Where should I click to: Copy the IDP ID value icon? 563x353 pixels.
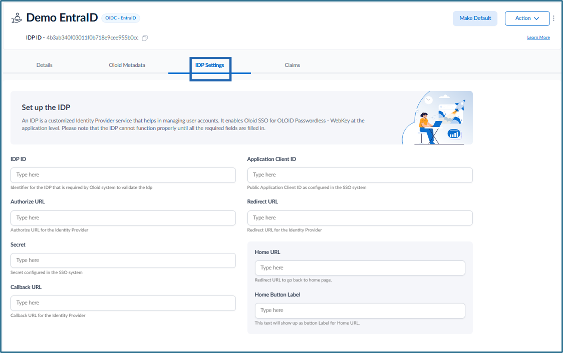[x=145, y=38]
